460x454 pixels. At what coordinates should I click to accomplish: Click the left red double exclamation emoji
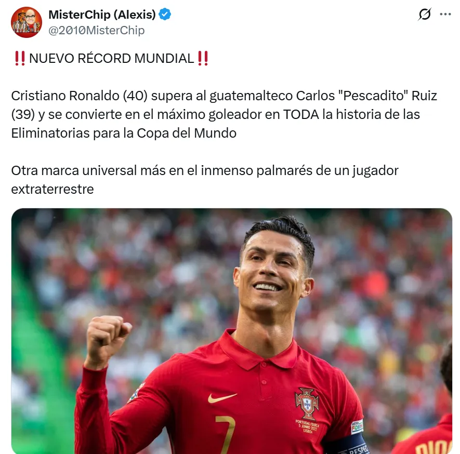pyautogui.click(x=20, y=58)
